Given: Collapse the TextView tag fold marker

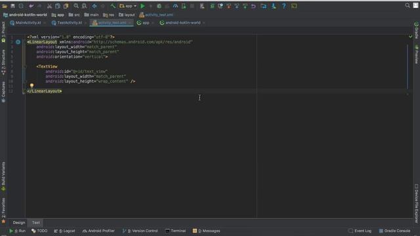Looking at the screenshot, I should (x=26, y=66).
